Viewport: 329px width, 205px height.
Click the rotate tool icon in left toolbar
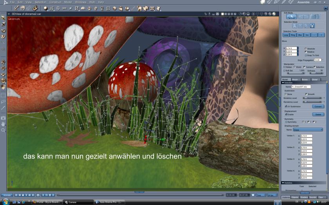[x=3, y=30]
